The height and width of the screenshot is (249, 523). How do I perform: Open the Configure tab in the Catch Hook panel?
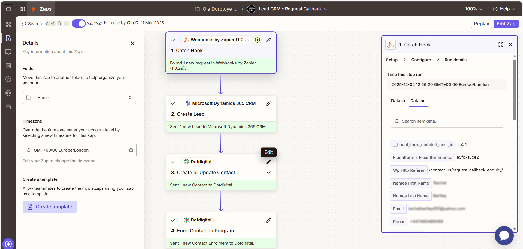pos(421,60)
